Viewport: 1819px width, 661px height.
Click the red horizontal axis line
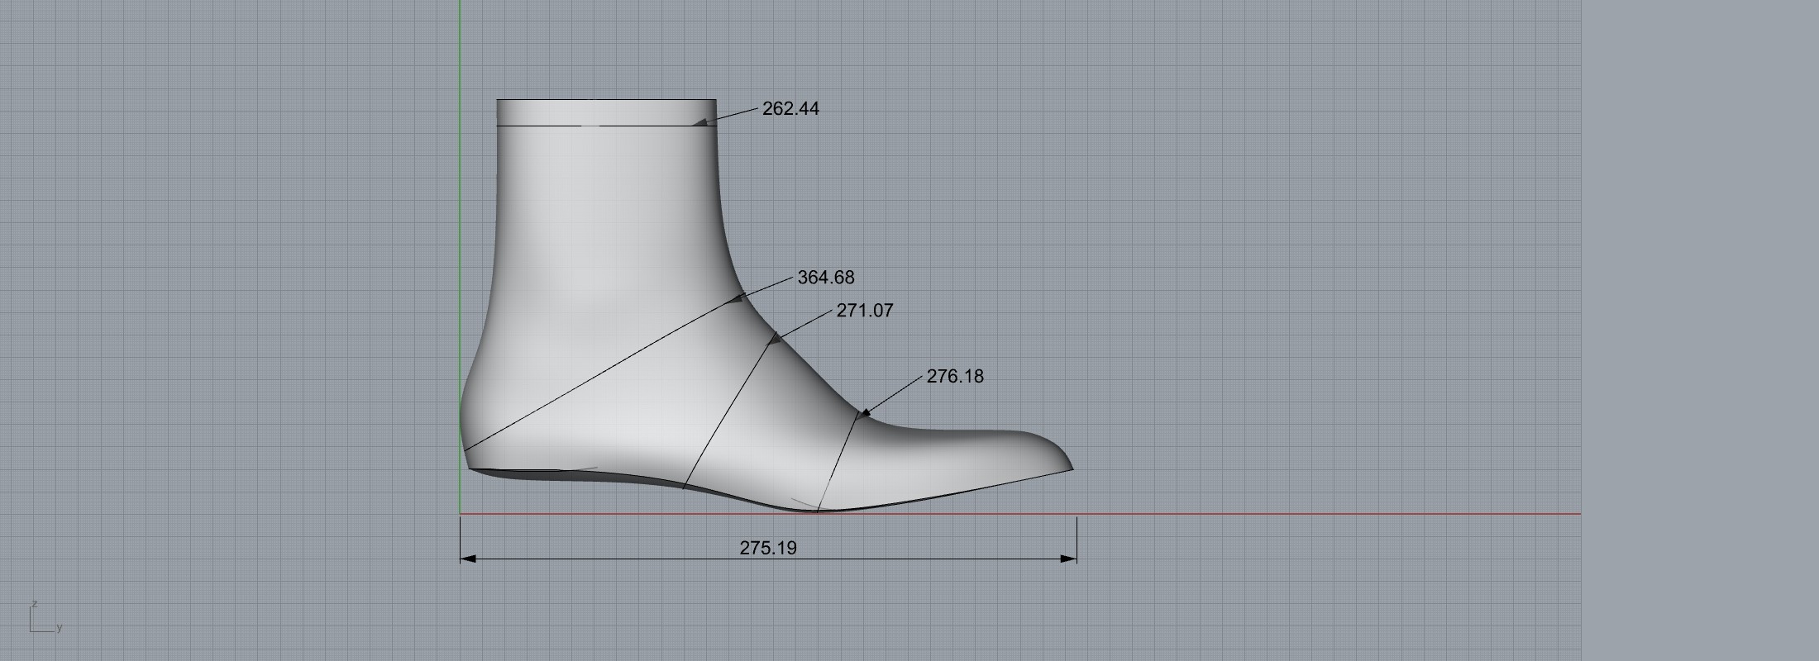(1323, 514)
